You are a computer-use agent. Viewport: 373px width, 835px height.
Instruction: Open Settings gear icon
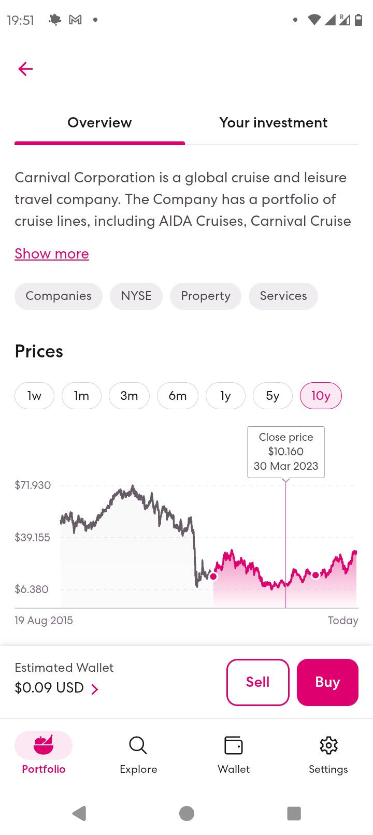(328, 746)
